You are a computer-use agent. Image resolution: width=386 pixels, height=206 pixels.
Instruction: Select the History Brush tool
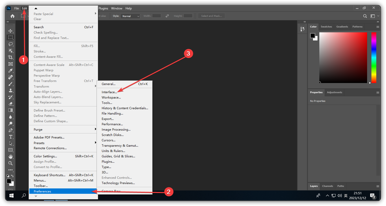coord(10,97)
